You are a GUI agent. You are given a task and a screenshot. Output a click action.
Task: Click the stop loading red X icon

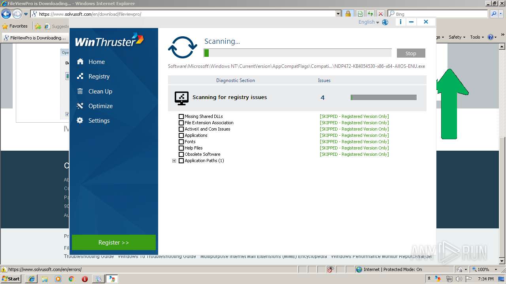[x=381, y=14]
